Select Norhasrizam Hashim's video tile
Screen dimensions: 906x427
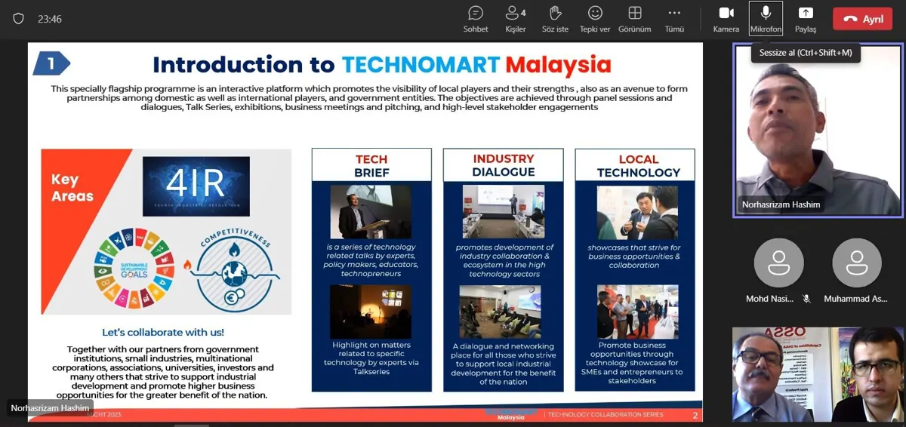coord(818,131)
